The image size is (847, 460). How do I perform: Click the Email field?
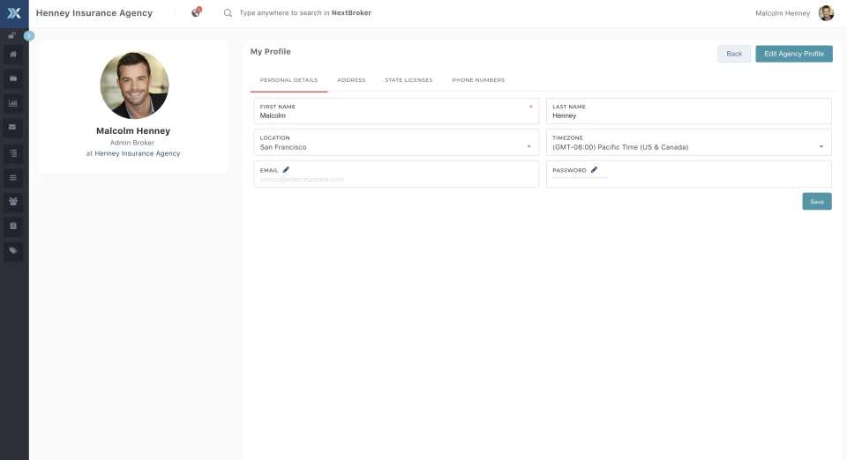pos(396,174)
